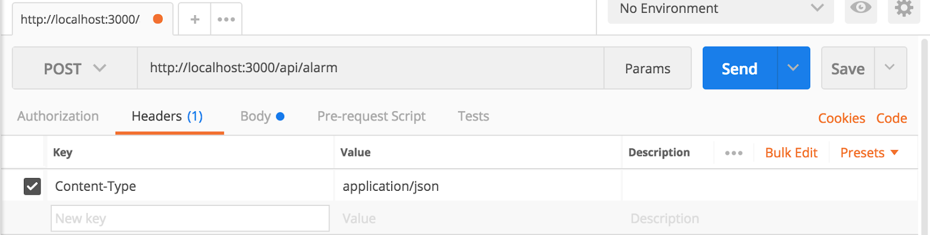Open the Pre-request Script tab
Screen dimensions: 930x235
click(371, 116)
